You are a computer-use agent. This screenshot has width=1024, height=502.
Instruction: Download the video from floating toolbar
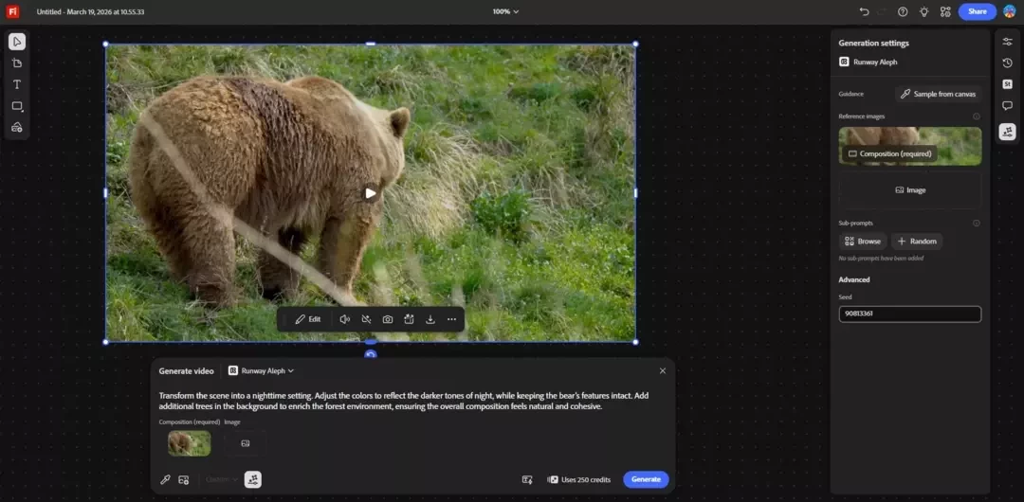[x=430, y=319]
